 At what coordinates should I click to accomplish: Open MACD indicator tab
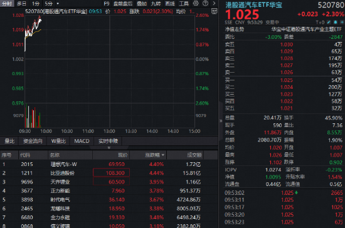pyautogui.click(x=82, y=141)
